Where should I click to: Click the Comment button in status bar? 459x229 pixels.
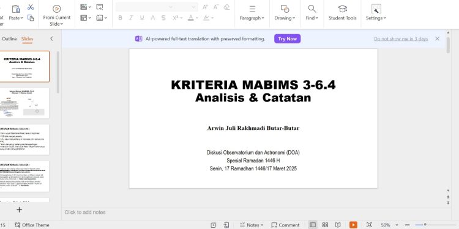coord(285,225)
